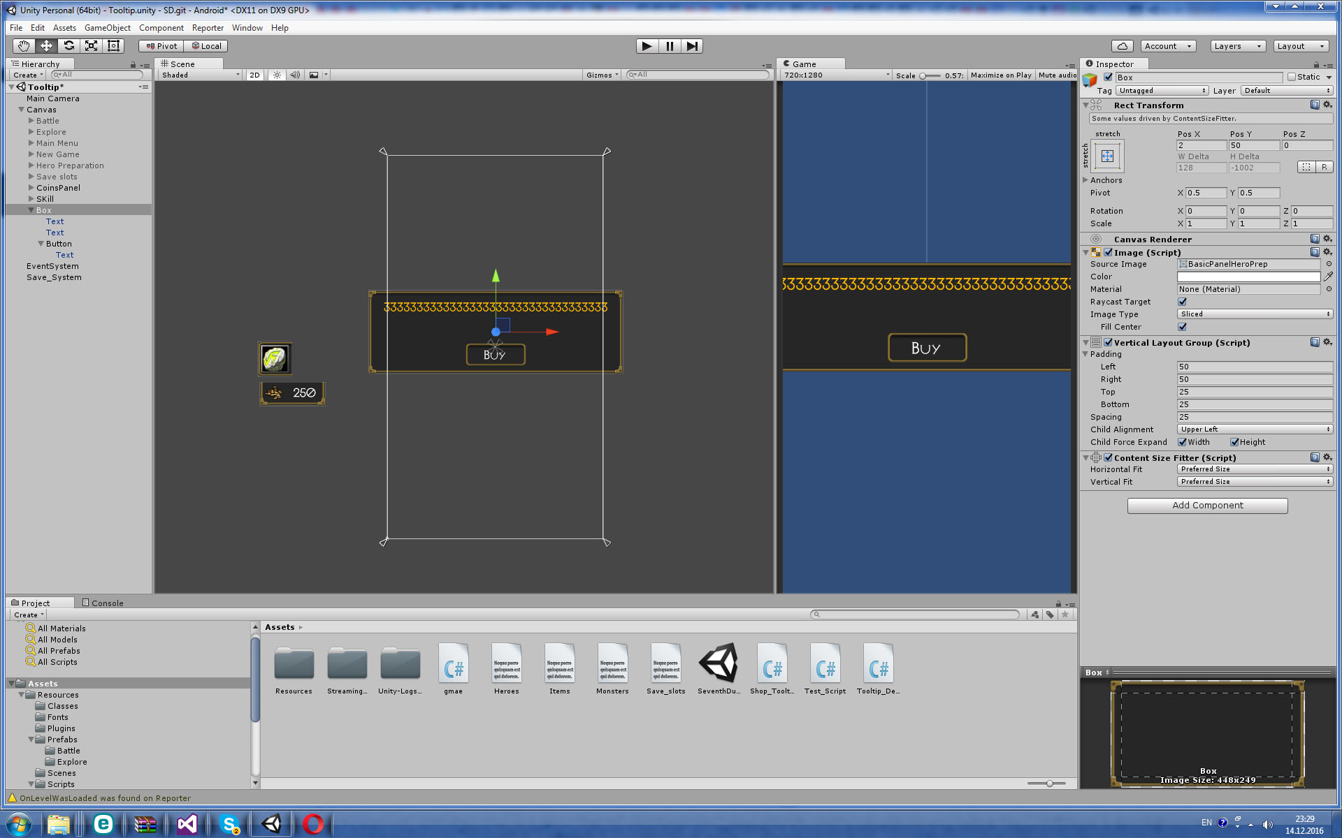Open Vertical Fit dropdown
This screenshot has height=838, width=1342.
point(1255,482)
